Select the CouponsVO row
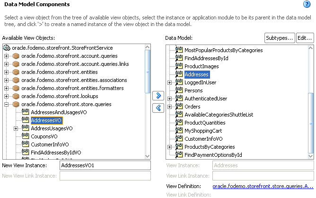 44,136
